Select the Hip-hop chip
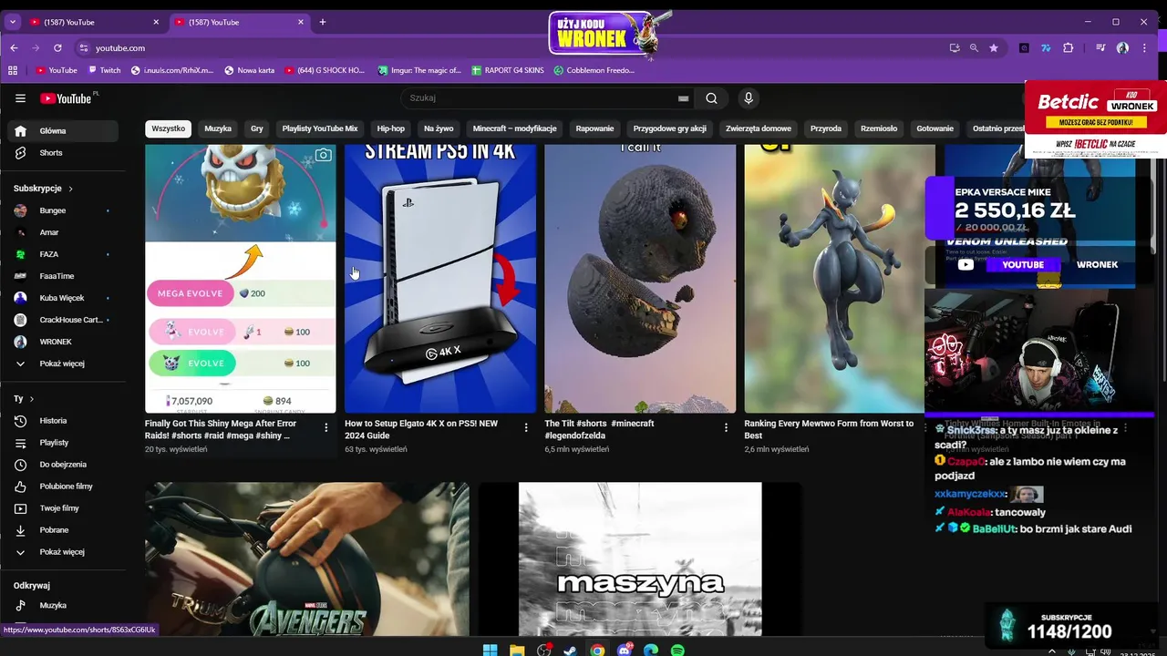This screenshot has width=1167, height=656. [x=390, y=128]
